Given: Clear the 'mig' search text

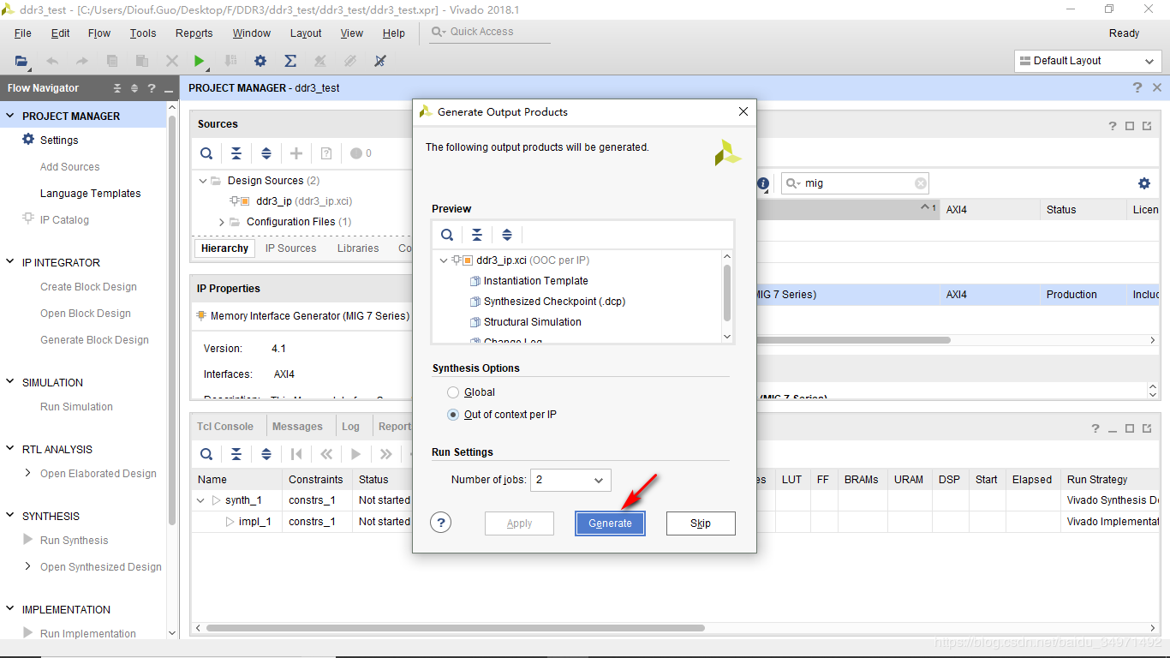Looking at the screenshot, I should 921,183.
